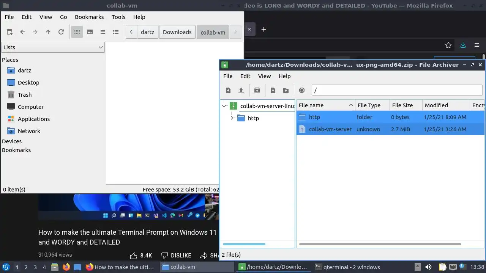This screenshot has height=273, width=486.
Task: Click path bar right scroll arrow
Action: coord(235,32)
